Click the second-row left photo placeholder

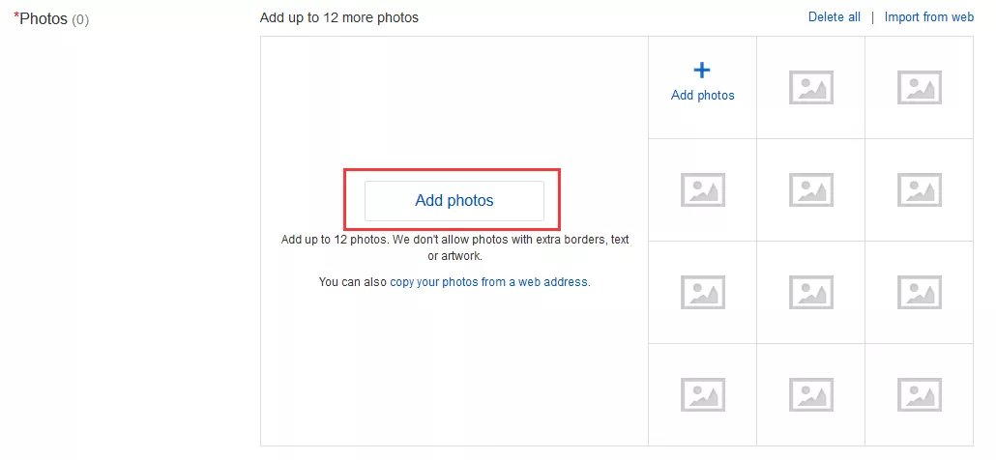click(x=703, y=189)
